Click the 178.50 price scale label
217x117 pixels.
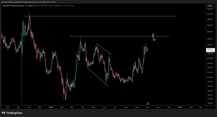[210, 86]
